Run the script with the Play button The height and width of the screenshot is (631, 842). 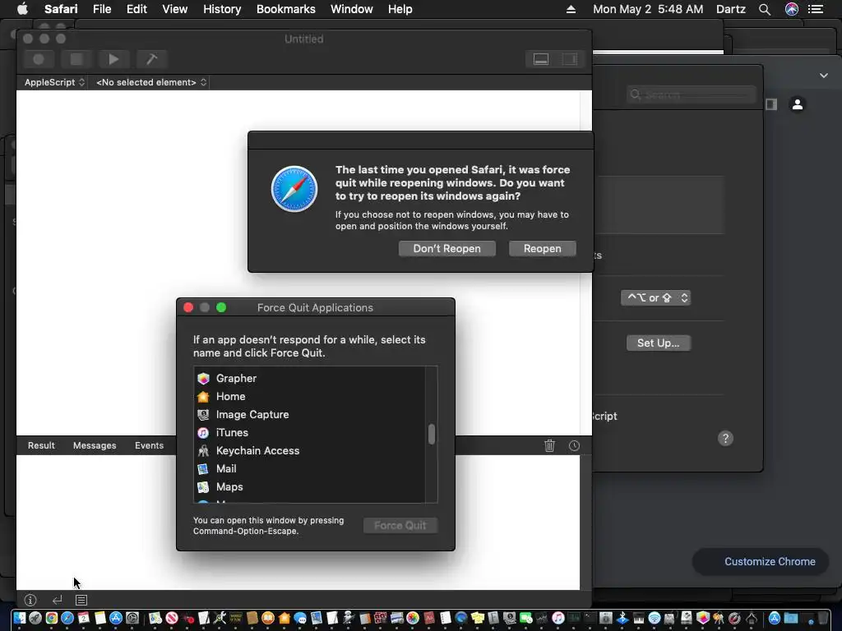113,59
